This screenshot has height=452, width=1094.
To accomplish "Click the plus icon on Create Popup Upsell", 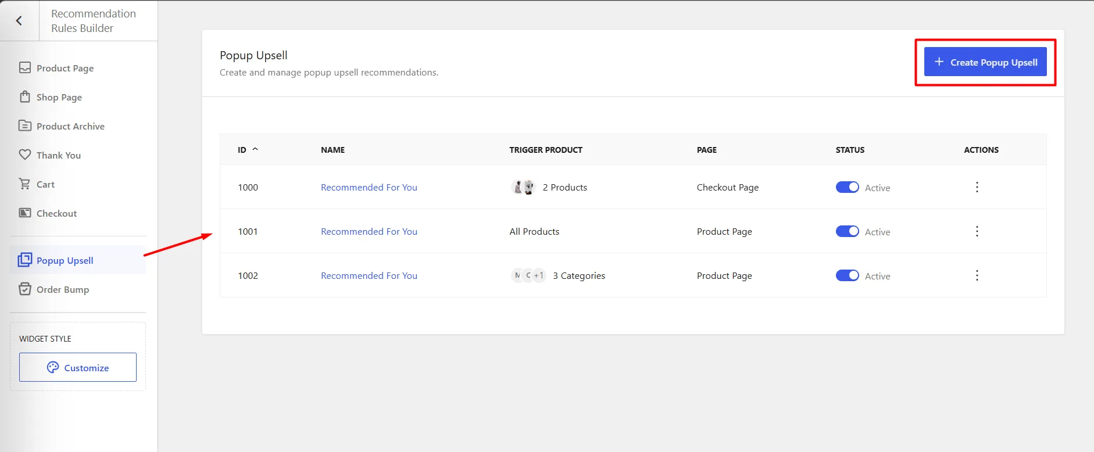I will click(939, 62).
